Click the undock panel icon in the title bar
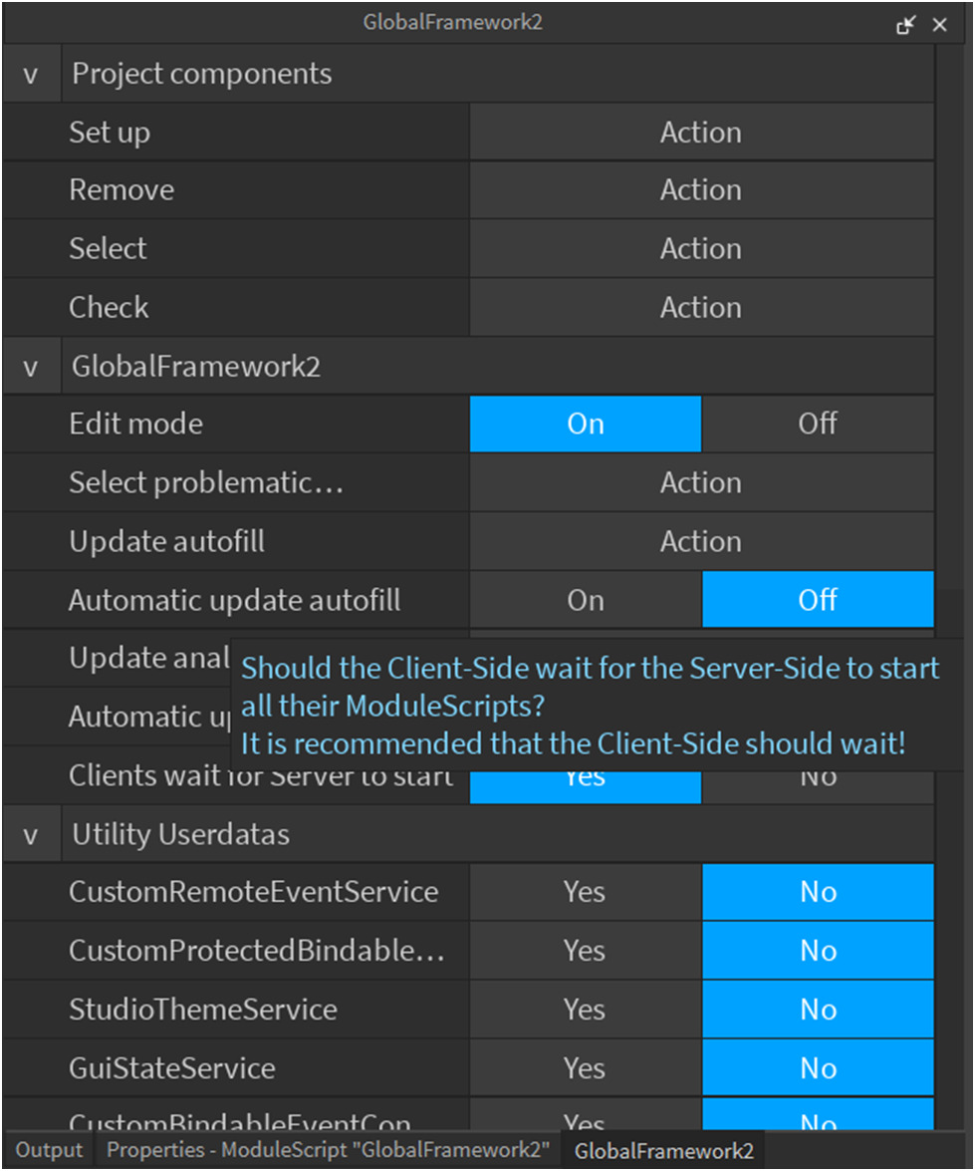 pos(905,26)
